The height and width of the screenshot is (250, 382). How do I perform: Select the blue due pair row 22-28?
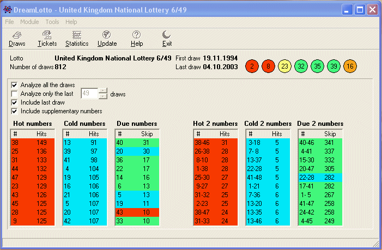click(x=320, y=178)
